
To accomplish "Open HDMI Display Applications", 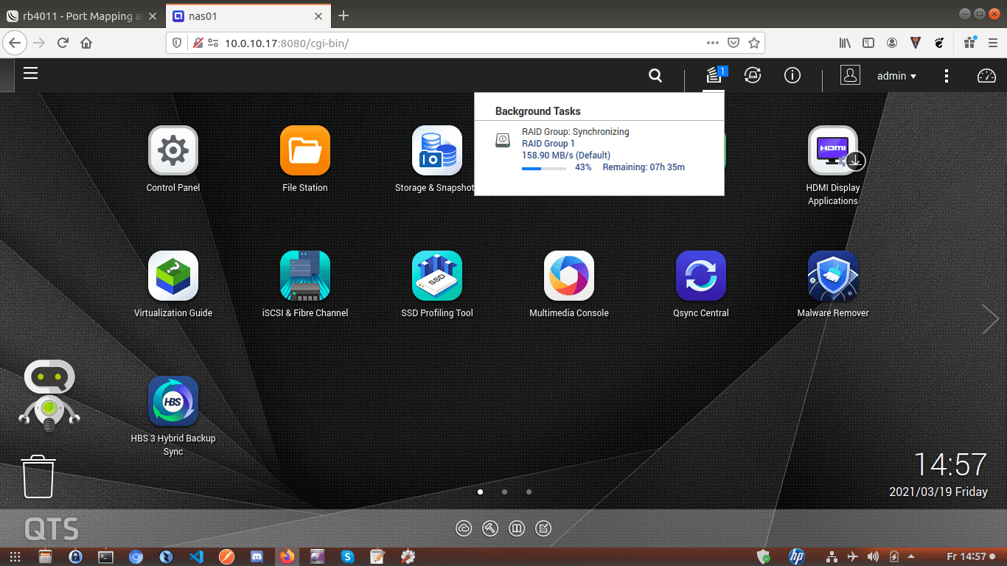I will coord(833,150).
